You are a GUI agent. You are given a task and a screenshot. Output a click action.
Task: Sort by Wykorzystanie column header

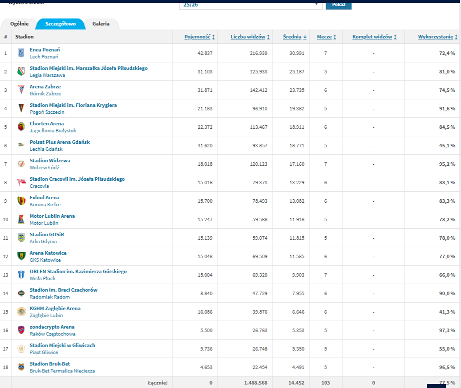click(x=437, y=37)
